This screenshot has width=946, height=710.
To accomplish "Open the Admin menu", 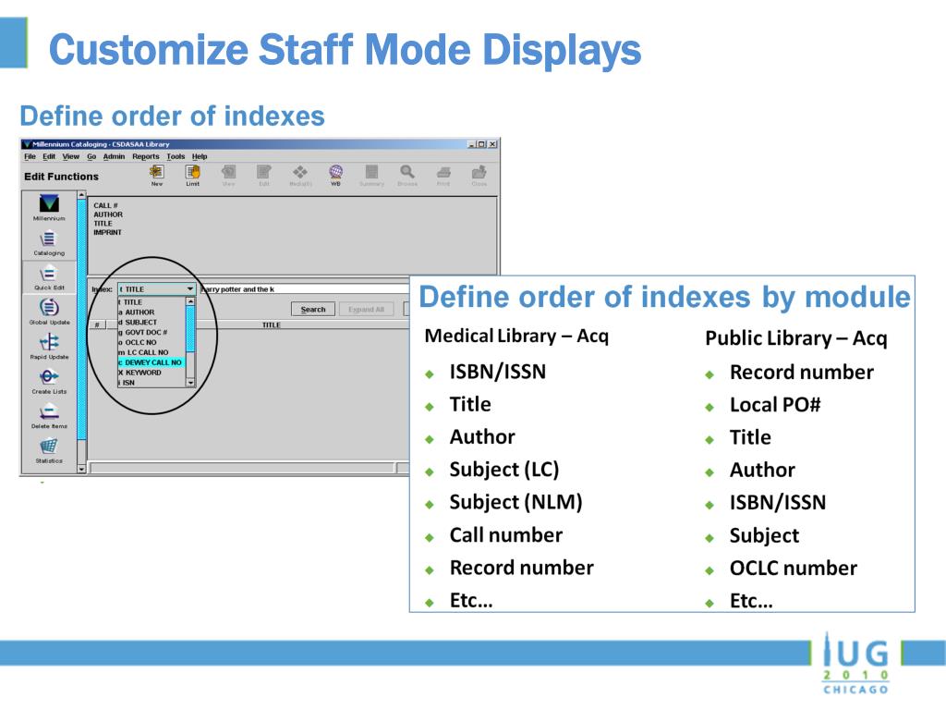I will click(x=114, y=156).
